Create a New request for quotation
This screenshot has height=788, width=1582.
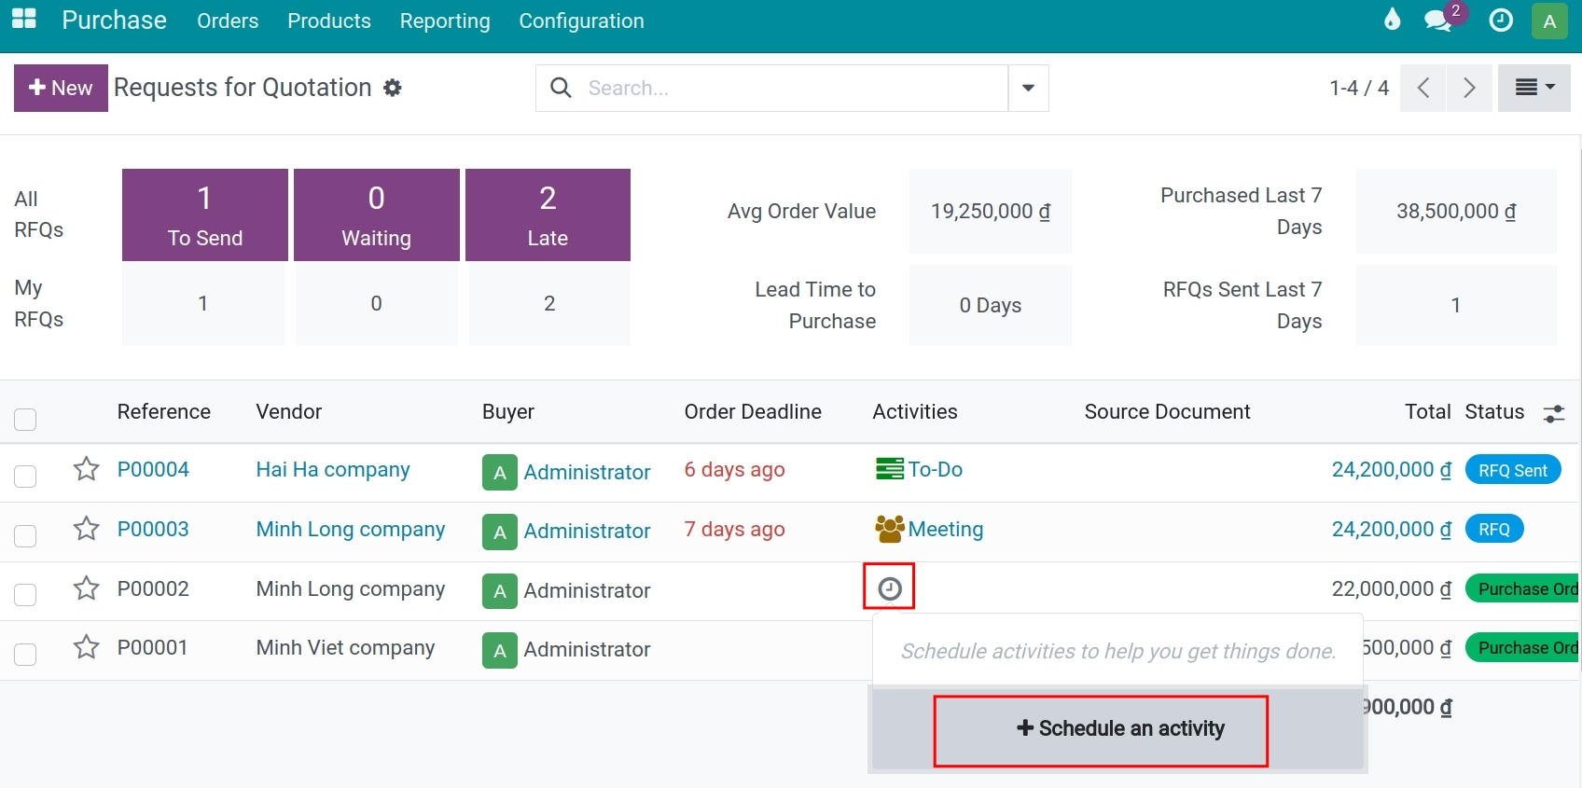point(61,88)
